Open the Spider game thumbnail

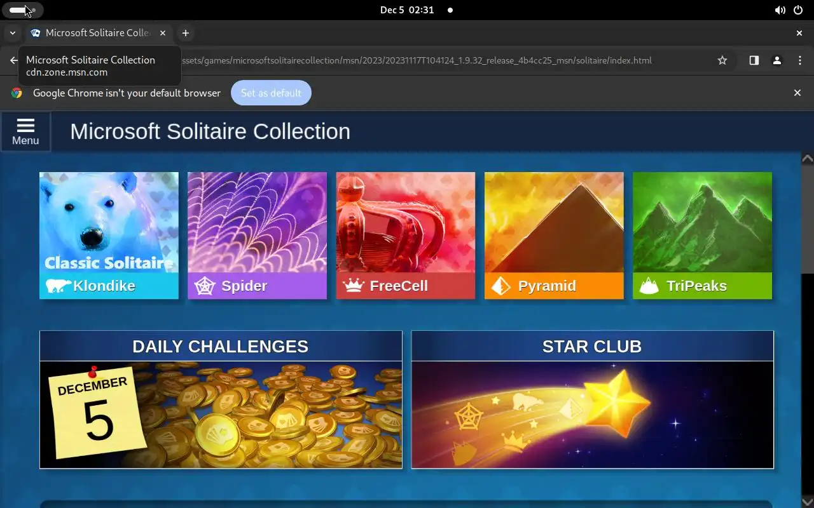pyautogui.click(x=257, y=236)
